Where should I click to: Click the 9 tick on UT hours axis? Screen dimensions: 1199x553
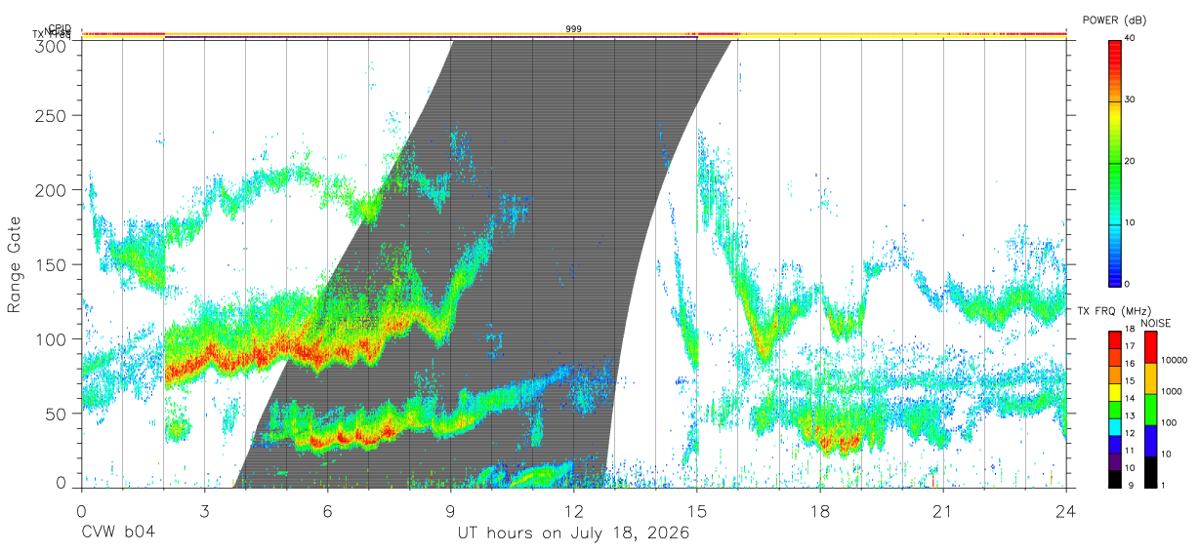tap(451, 511)
